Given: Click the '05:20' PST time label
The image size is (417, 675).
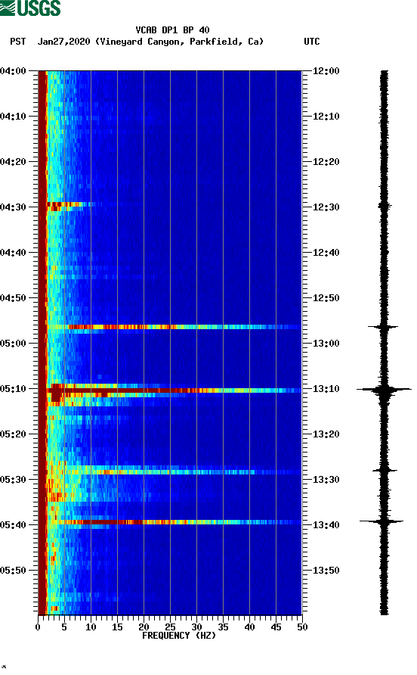Looking at the screenshot, I should click(13, 434).
